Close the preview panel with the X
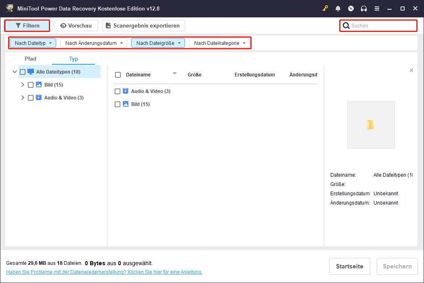This screenshot has height=283, width=424. (x=411, y=70)
